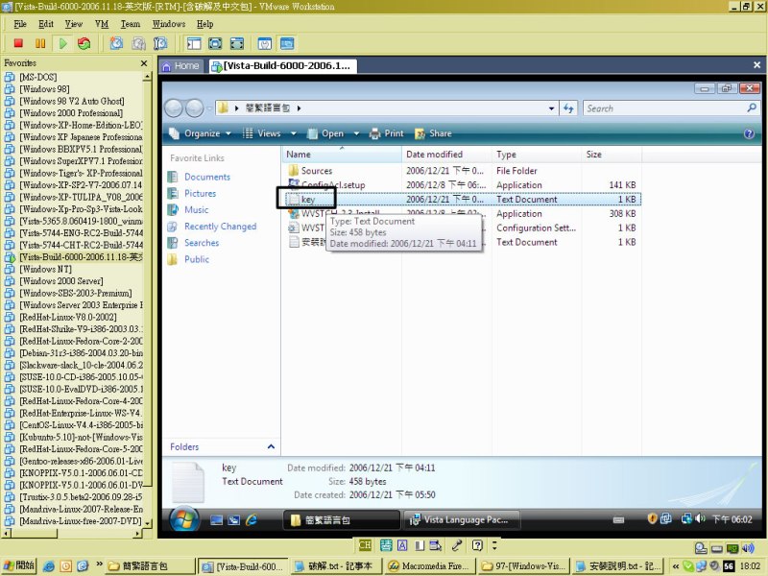Click the Vista tray volume speaker icon
This screenshot has width=768, height=576.
(701, 518)
